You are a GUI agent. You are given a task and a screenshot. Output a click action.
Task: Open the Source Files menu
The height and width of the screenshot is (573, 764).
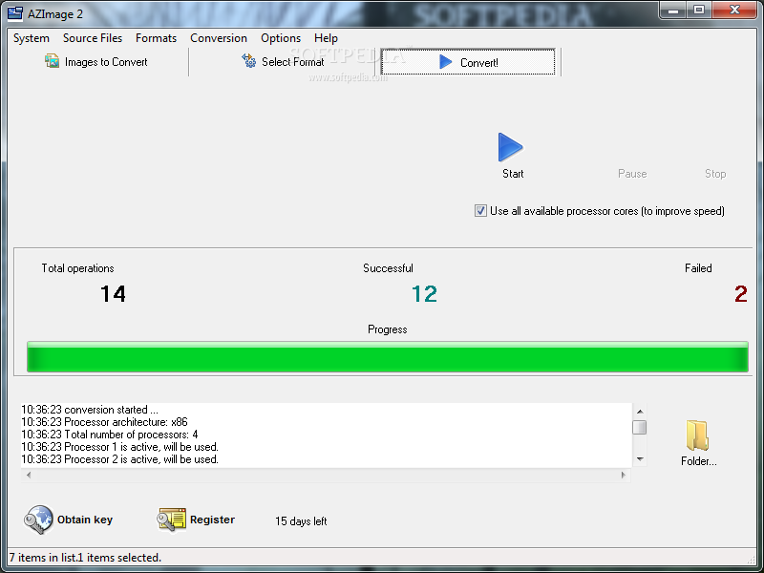click(x=93, y=38)
